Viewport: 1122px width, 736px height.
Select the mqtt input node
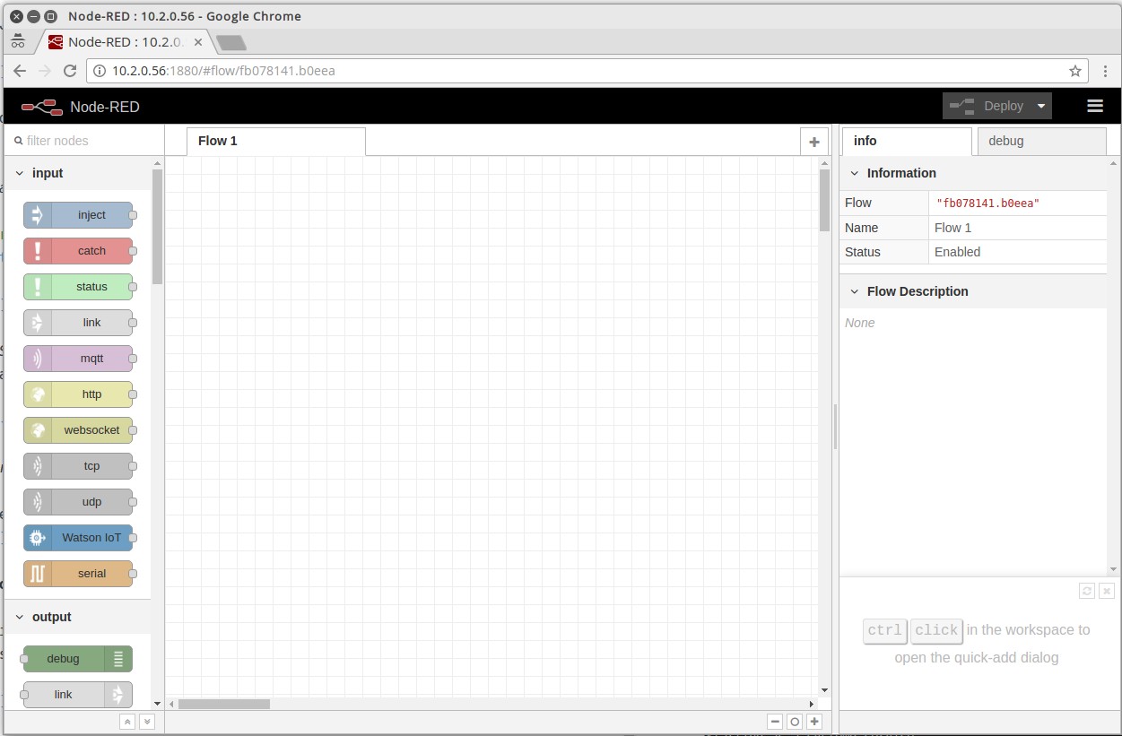[78, 359]
